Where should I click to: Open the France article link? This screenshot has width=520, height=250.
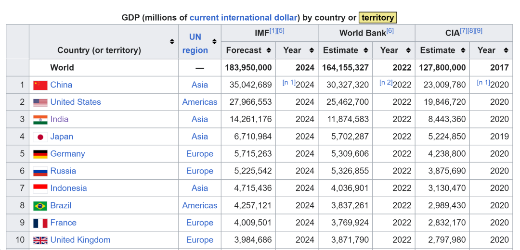(x=64, y=223)
